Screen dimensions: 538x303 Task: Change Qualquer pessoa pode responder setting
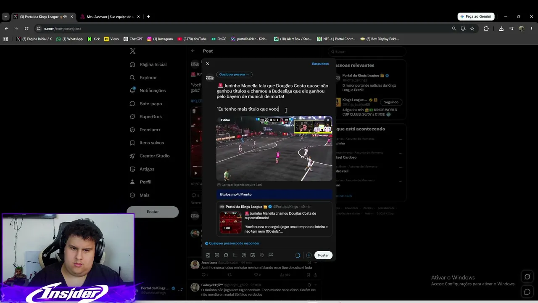pos(232,243)
